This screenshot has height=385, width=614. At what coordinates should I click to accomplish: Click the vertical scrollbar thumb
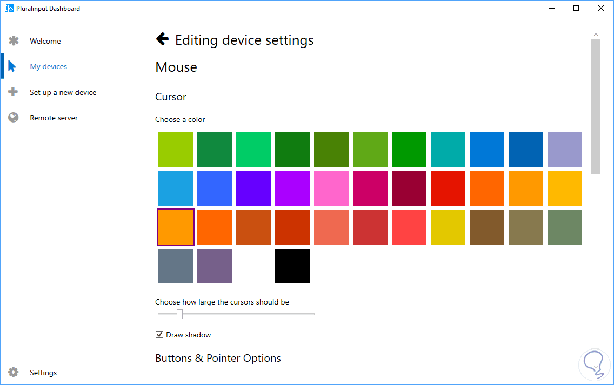[596, 106]
